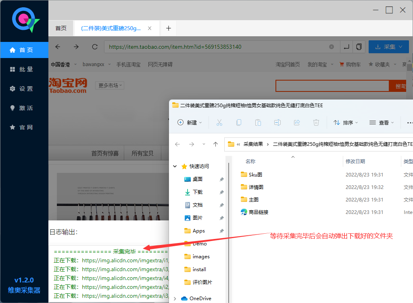Open the 购物车 shopping cart
This screenshot has width=413, height=303.
(350, 64)
